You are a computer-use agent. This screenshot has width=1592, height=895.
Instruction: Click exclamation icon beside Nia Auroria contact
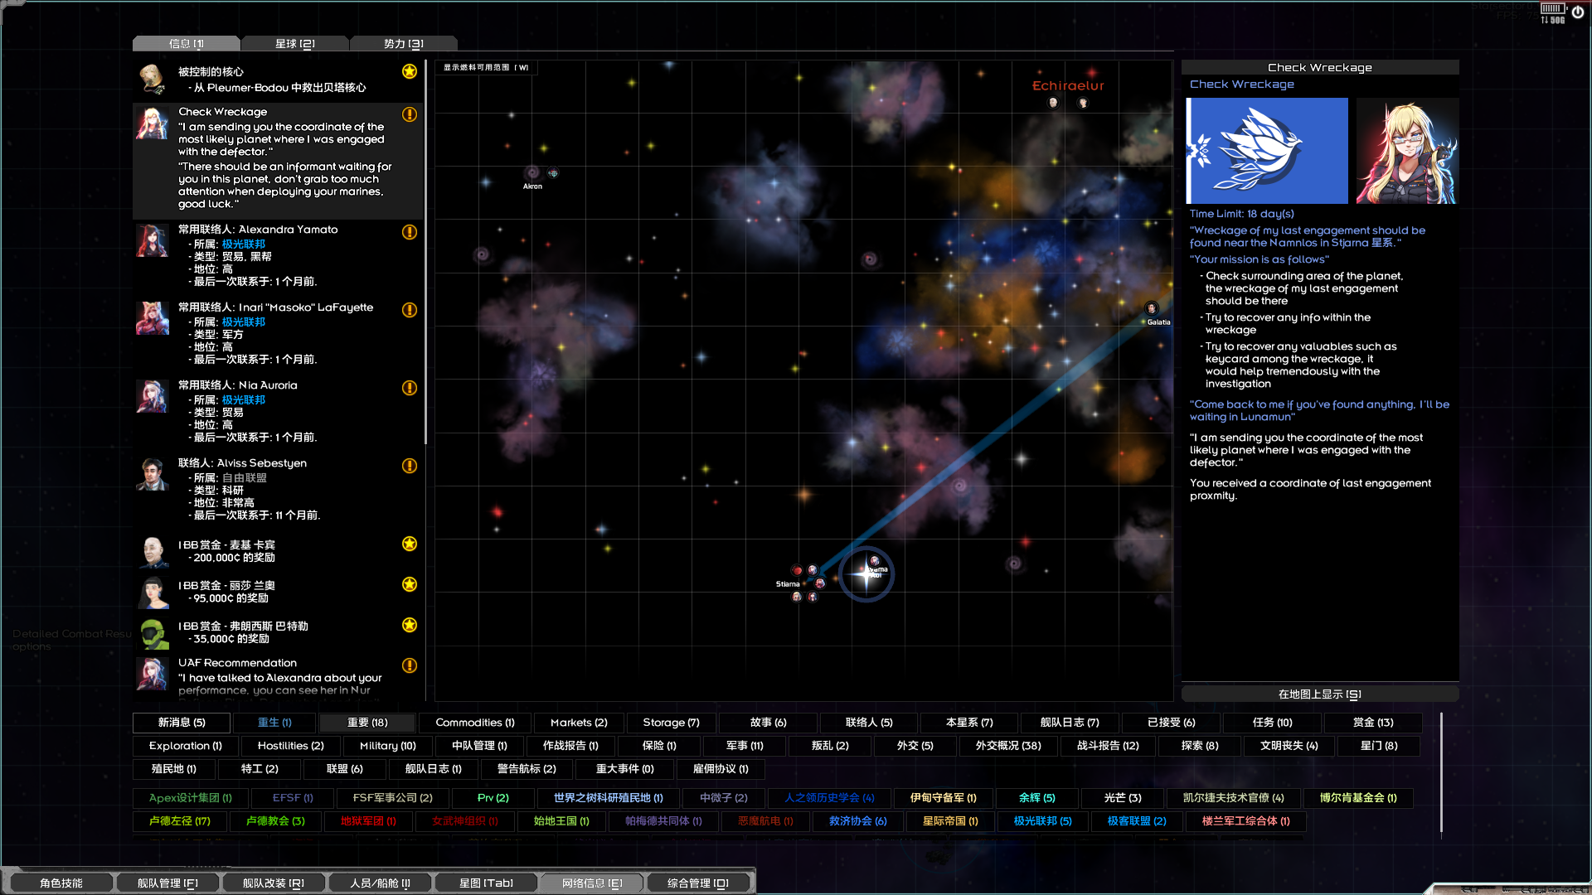410,388
